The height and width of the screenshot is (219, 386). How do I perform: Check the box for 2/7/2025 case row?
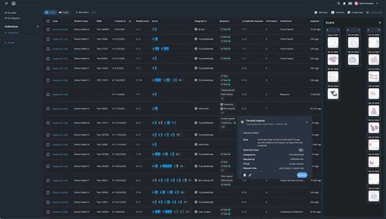[48, 68]
